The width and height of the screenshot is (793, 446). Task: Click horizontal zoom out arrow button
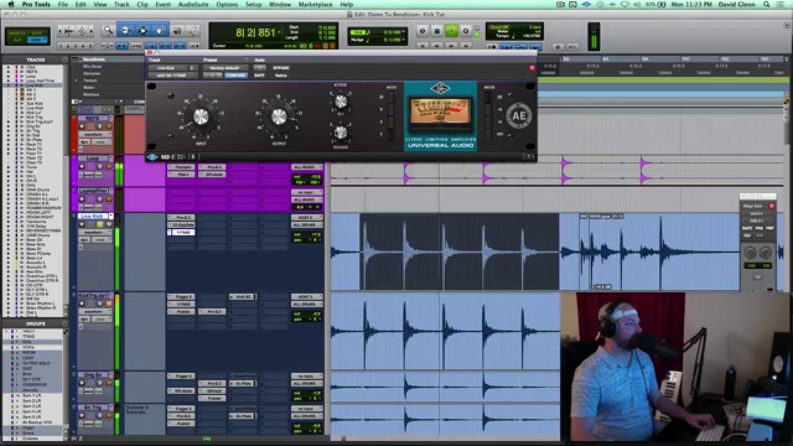tap(60, 31)
